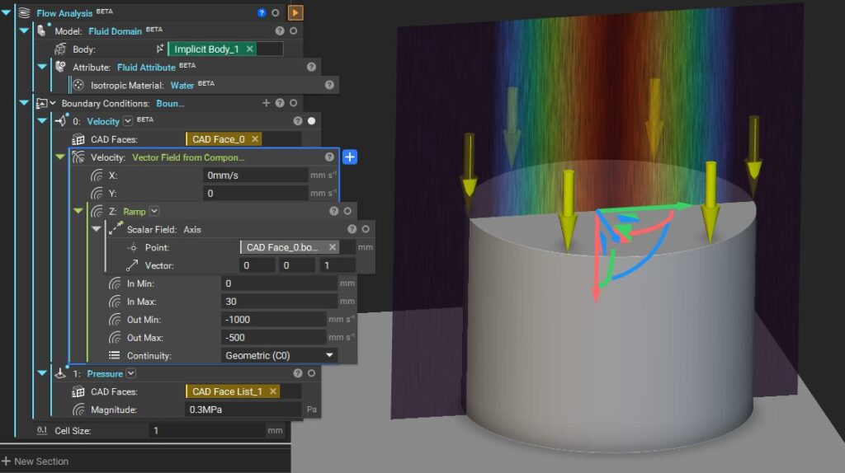Click blue plus icon beside Velocity vector field

pos(349,157)
